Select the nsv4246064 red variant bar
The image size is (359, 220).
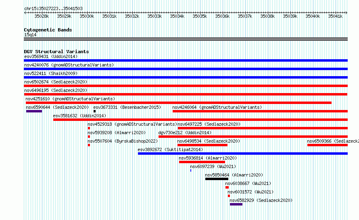(x=260, y=111)
